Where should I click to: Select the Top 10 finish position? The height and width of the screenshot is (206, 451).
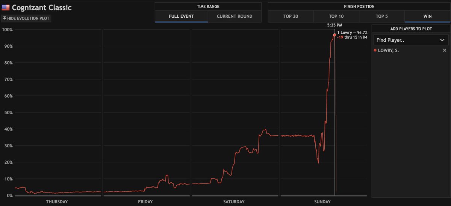pos(336,16)
